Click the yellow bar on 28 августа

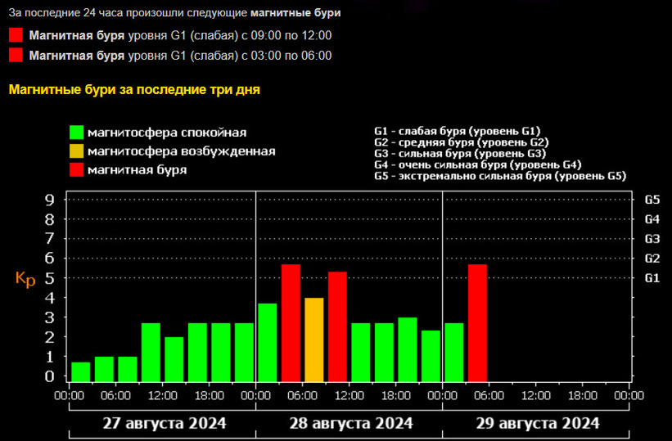(314, 340)
